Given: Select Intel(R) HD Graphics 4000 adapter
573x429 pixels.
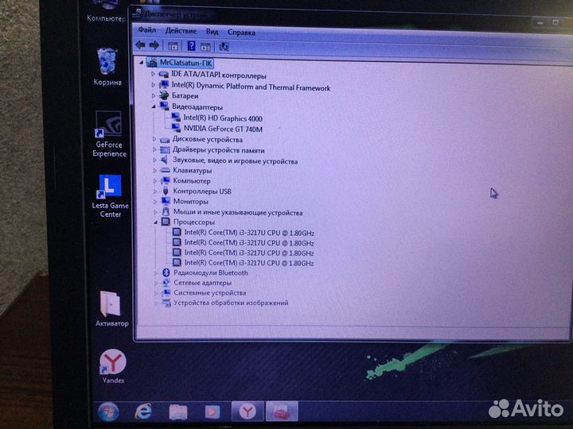Looking at the screenshot, I should click(223, 118).
